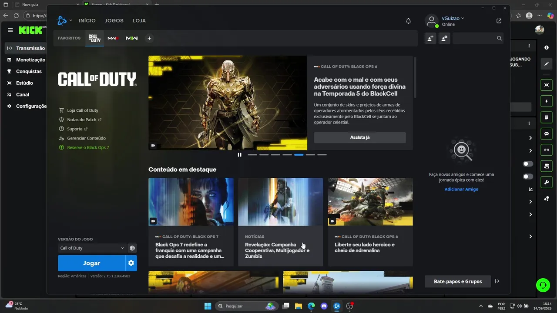Open Liberte seu lado heroico card
Image resolution: width=557 pixels, height=313 pixels.
click(x=370, y=222)
